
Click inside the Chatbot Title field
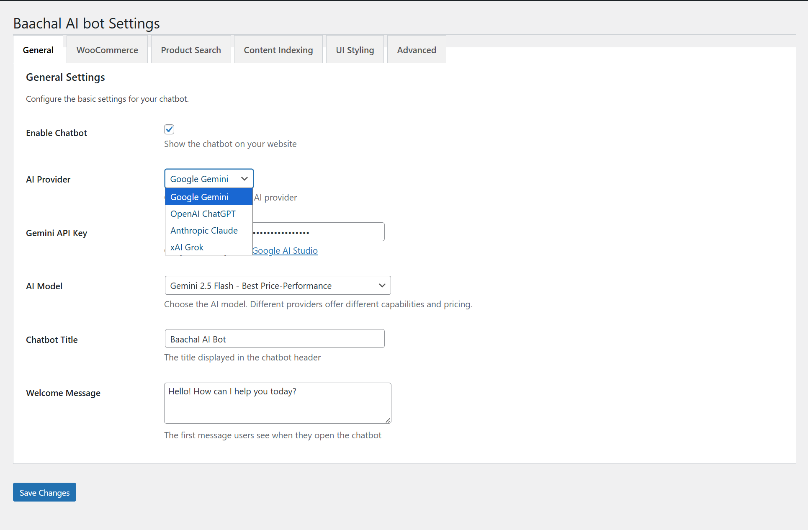pos(274,339)
